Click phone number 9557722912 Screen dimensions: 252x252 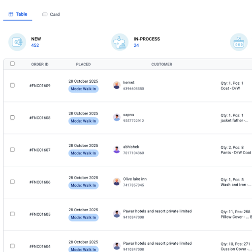133,121
